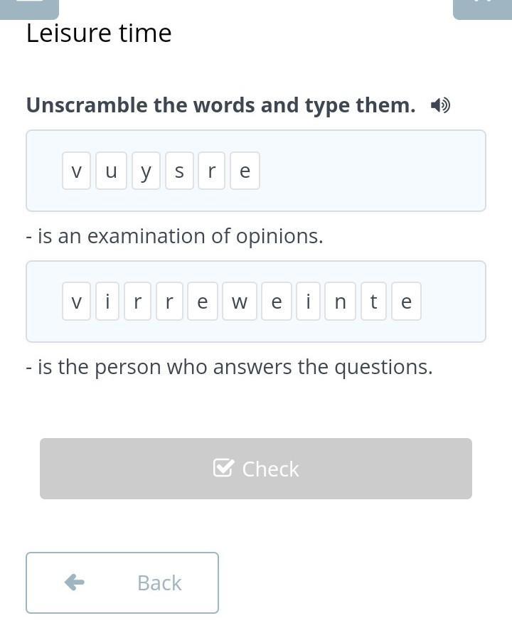
Task: Tap the 'n' letter tile
Action: (x=340, y=302)
